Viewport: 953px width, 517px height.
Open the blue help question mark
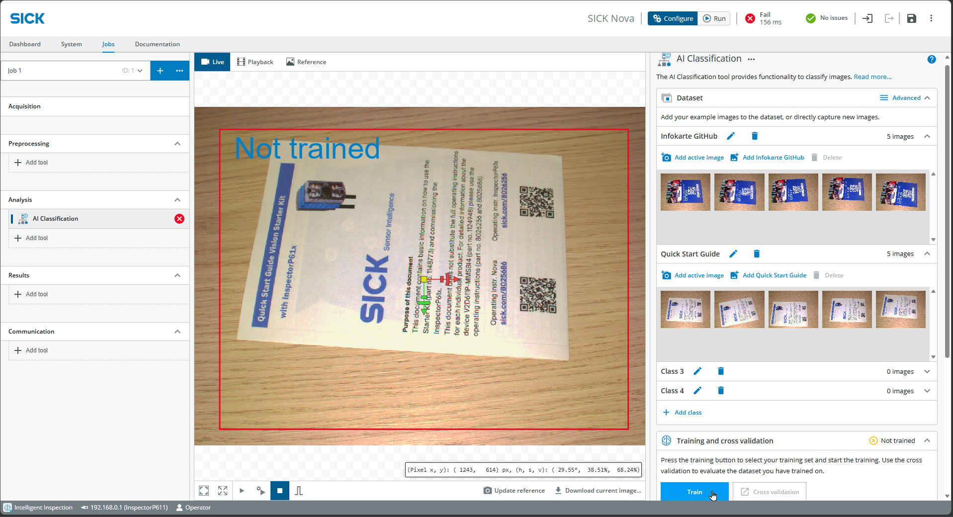coord(932,59)
